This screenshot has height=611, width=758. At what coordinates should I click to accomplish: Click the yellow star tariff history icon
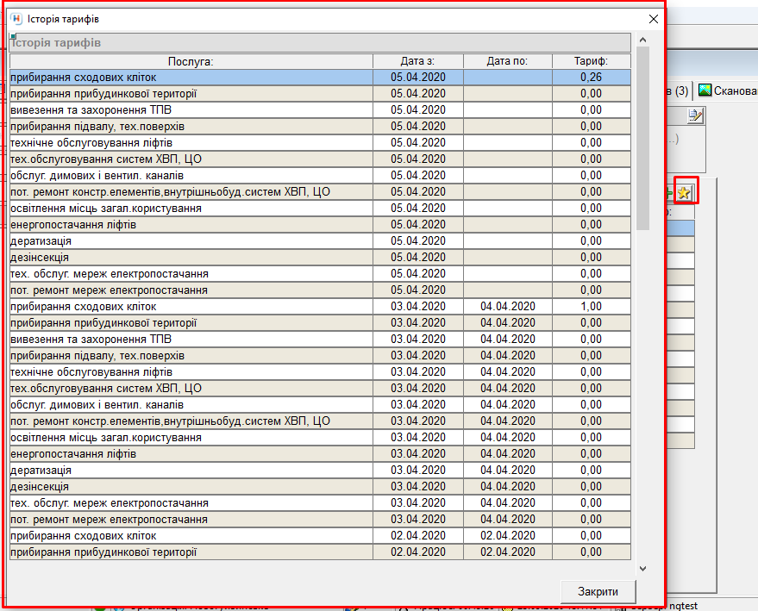pos(684,193)
